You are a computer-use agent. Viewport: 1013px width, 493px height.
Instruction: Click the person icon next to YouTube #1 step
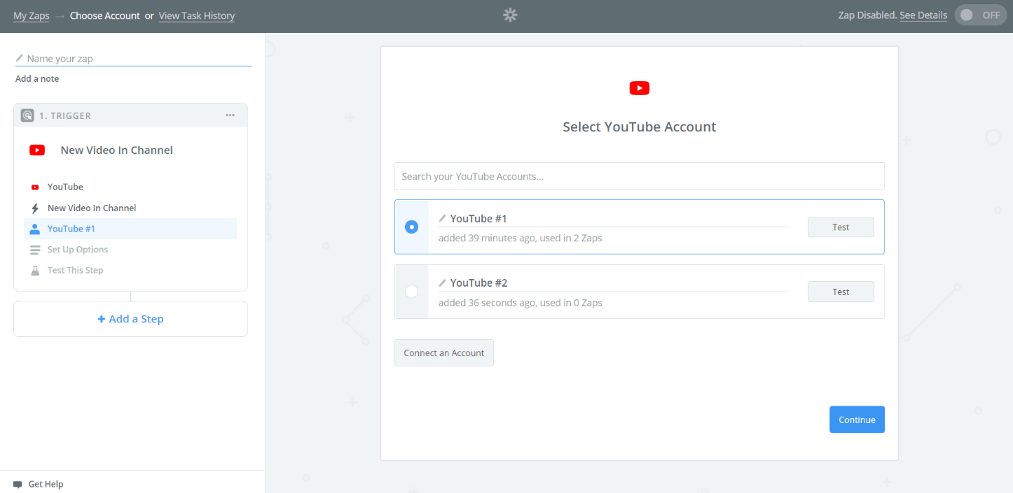tap(35, 229)
